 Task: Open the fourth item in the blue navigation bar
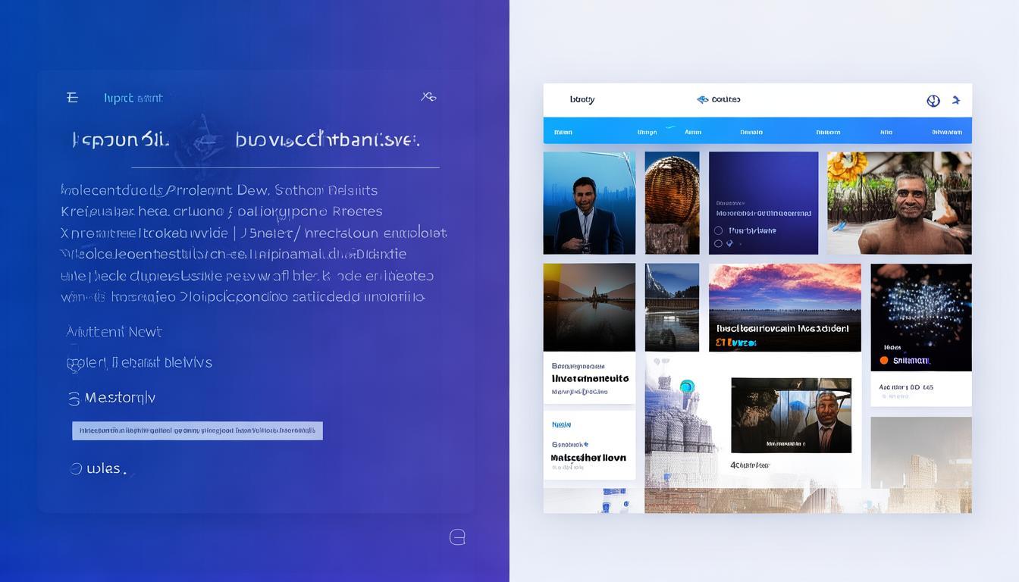coord(751,132)
